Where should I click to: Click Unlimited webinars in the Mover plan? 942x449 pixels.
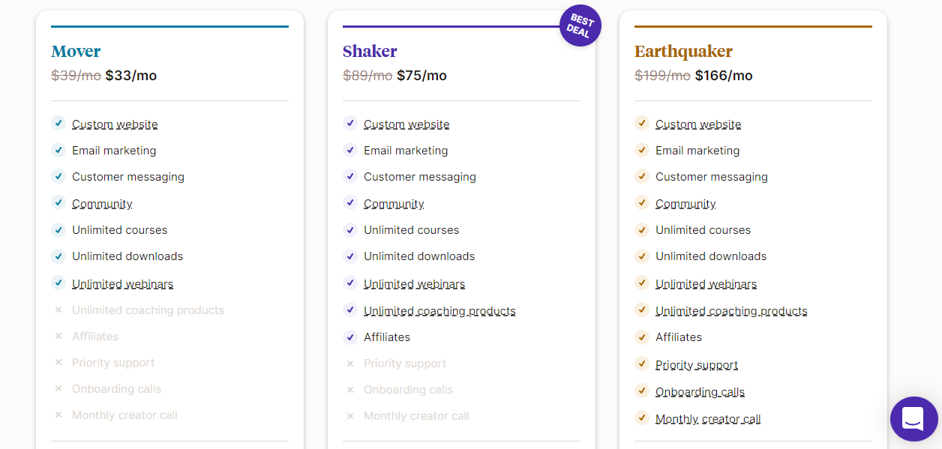122,284
